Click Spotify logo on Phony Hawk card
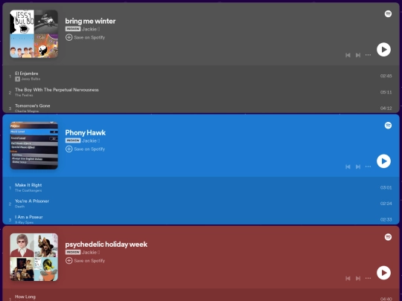 [388, 126]
